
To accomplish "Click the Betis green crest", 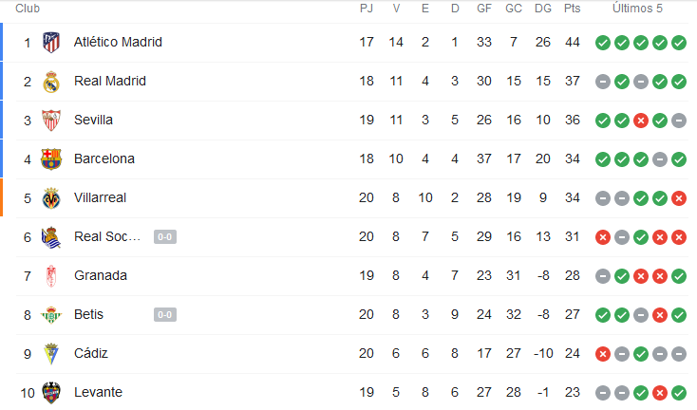I will point(51,315).
